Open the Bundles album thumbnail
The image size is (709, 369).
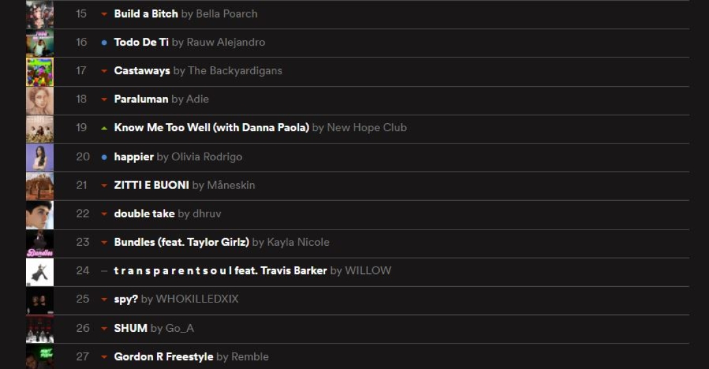(40, 243)
